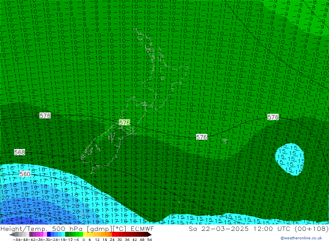This screenshot has width=329, height=241.
Task: Click the grey left arrow end of color scale
Action: pyautogui.click(x=12, y=234)
